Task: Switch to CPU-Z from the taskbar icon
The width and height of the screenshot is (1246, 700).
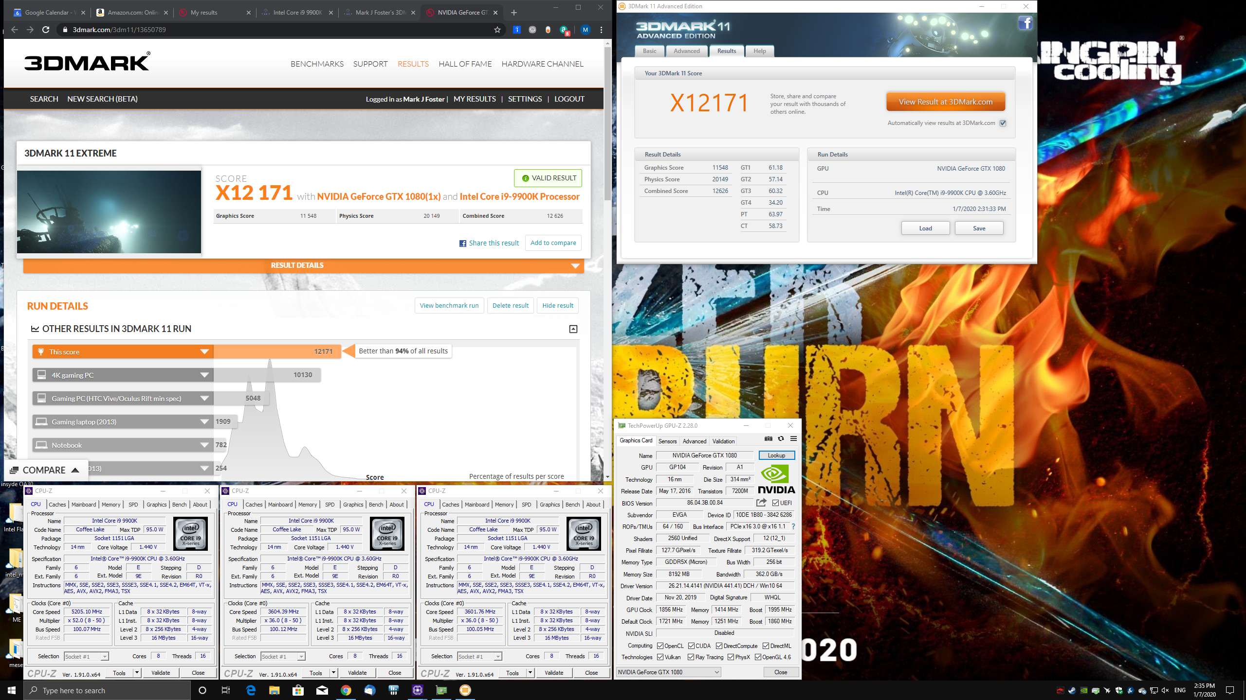Action: (417, 690)
